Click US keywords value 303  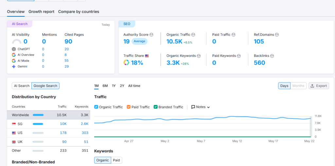click(x=85, y=133)
